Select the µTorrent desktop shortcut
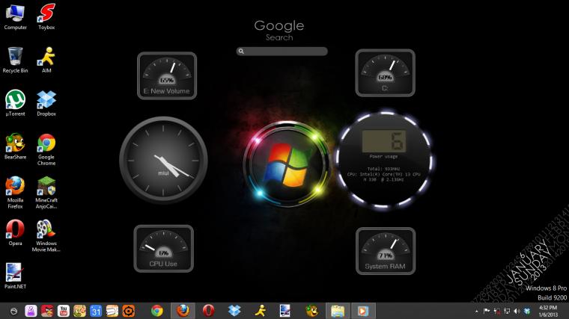 (15, 103)
